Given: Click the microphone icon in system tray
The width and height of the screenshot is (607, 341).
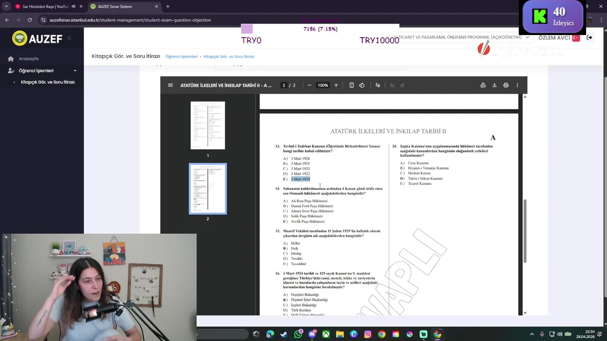Looking at the screenshot, I should coord(542,334).
